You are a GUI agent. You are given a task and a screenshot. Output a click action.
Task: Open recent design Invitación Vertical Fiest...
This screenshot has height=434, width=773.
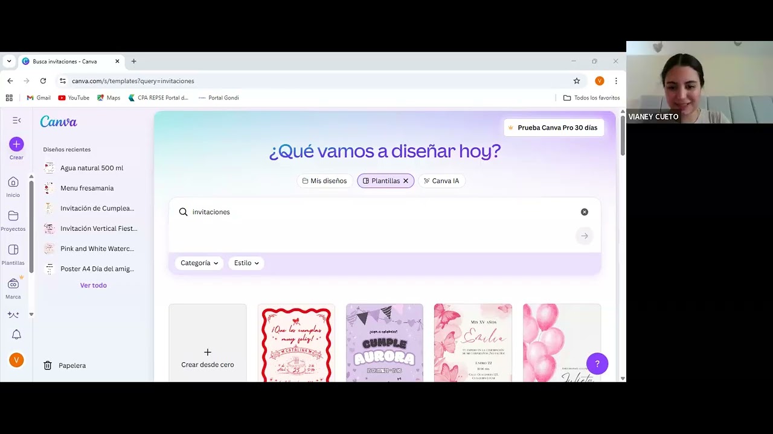pos(91,228)
